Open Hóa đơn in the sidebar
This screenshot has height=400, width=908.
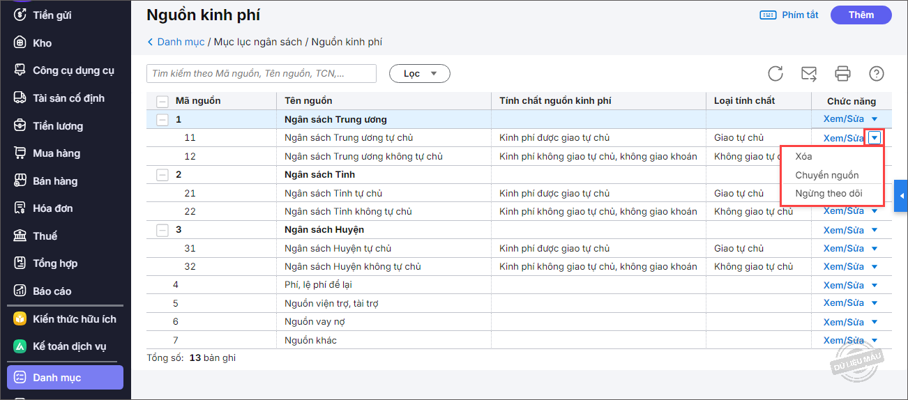pos(52,208)
